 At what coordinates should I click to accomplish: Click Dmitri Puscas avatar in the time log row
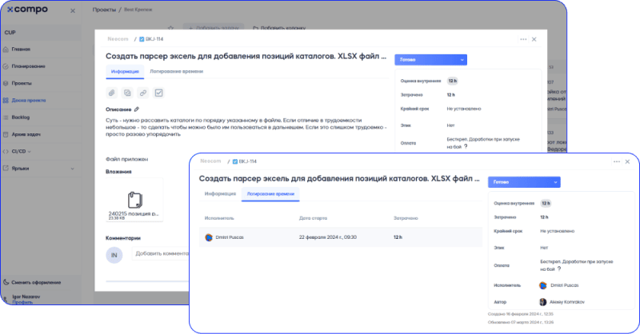209,237
